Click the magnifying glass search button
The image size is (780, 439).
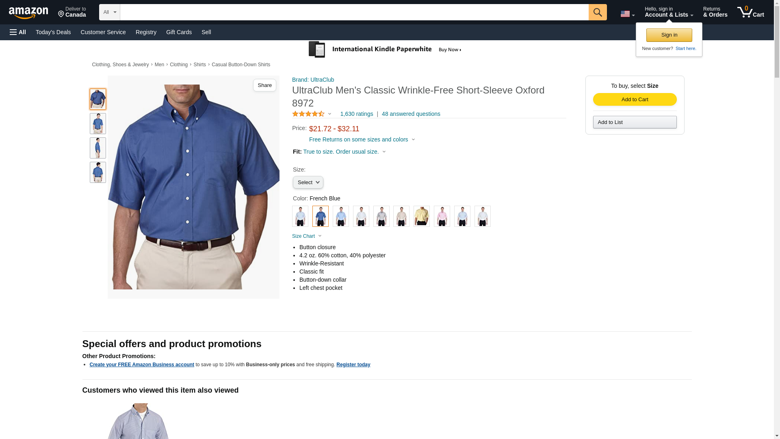(597, 12)
